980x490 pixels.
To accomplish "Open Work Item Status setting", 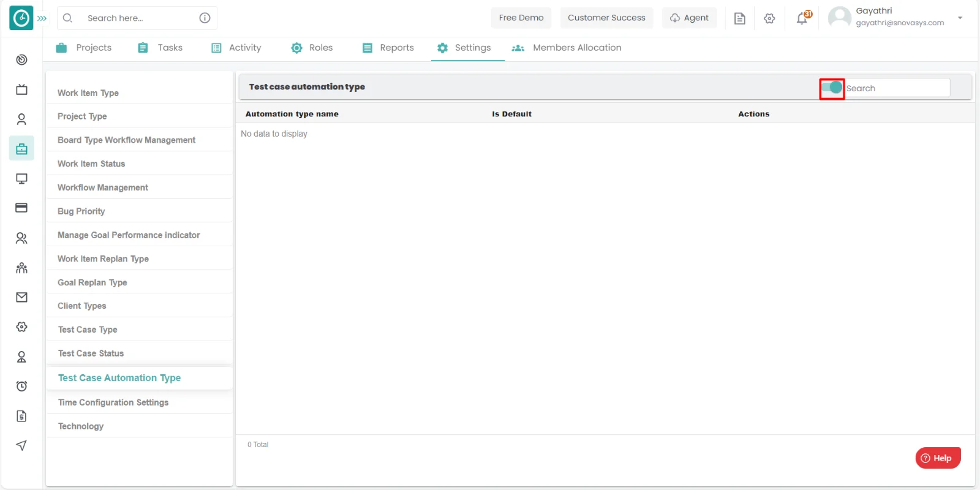I will 139,164.
